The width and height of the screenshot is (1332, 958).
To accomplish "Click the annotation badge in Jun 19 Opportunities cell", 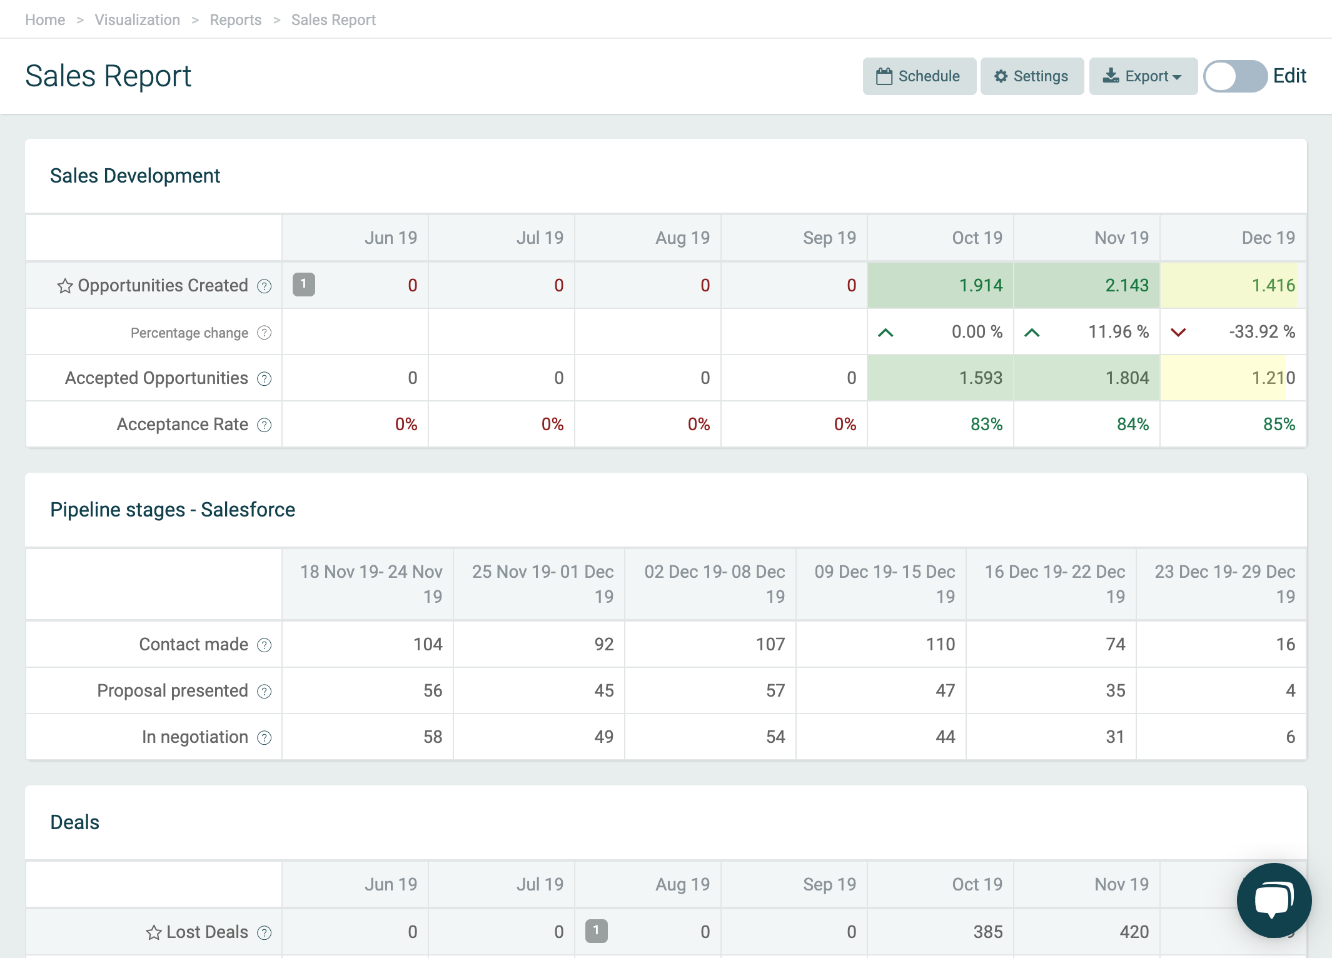I will click(304, 285).
